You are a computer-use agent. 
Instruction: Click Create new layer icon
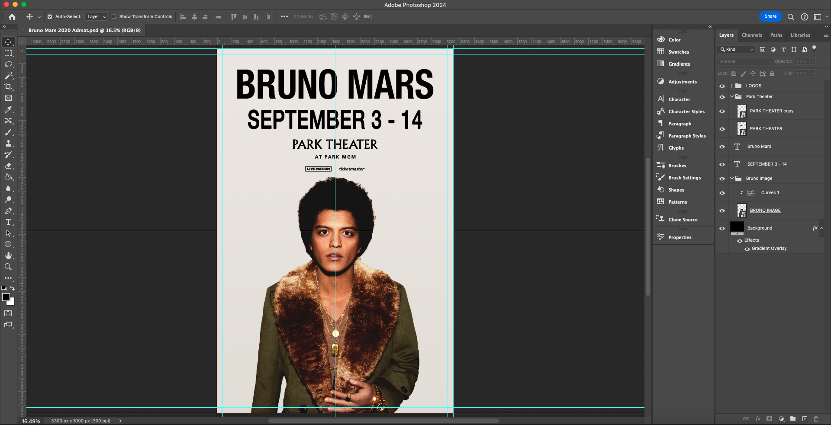(805, 419)
